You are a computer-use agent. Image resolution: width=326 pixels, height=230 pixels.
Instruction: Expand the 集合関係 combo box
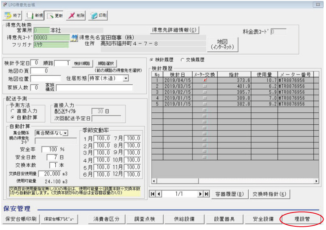(x=66, y=133)
